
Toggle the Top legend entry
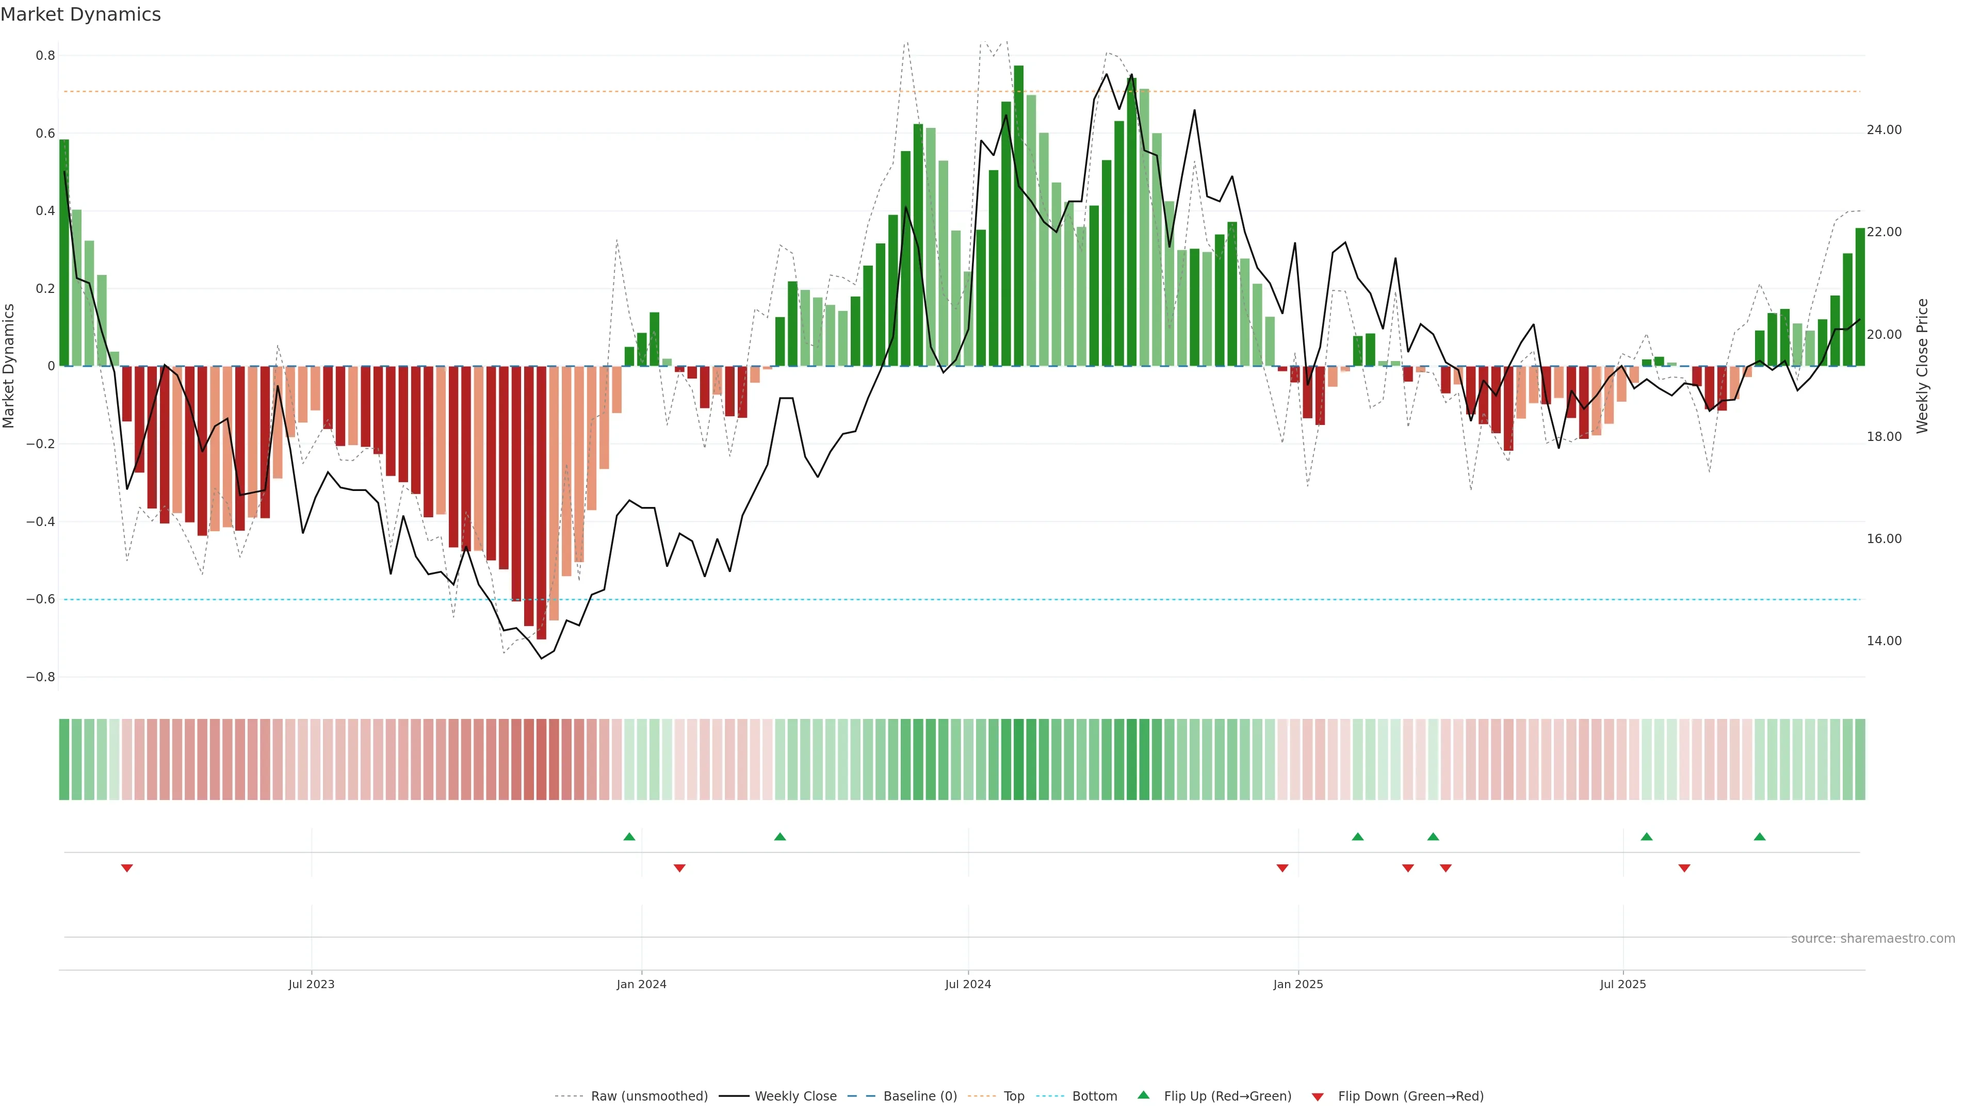point(1014,1096)
